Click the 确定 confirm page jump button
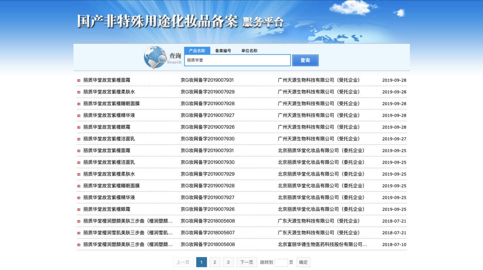This screenshot has height=270, width=483. (303, 262)
